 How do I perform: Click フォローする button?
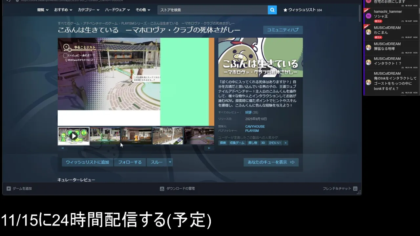[130, 162]
